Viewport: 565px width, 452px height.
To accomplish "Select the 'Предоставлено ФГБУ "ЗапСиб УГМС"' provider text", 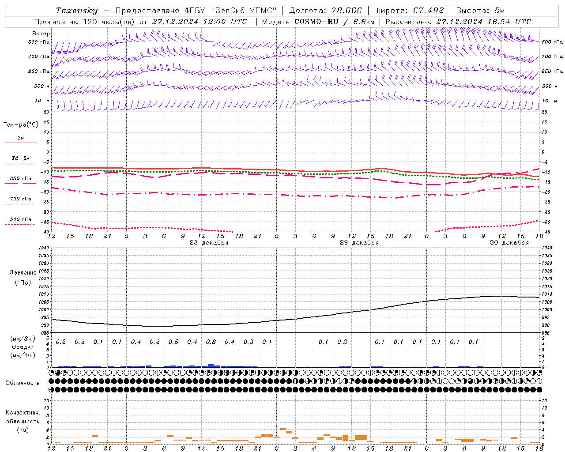I will [x=196, y=11].
